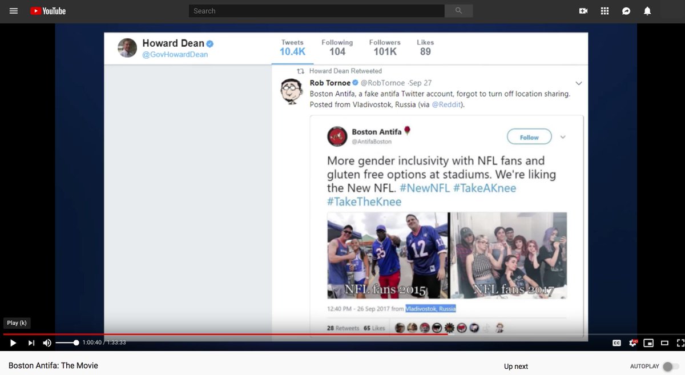This screenshot has width=685, height=375.
Task: Click the magnifier search button
Action: pos(458,11)
